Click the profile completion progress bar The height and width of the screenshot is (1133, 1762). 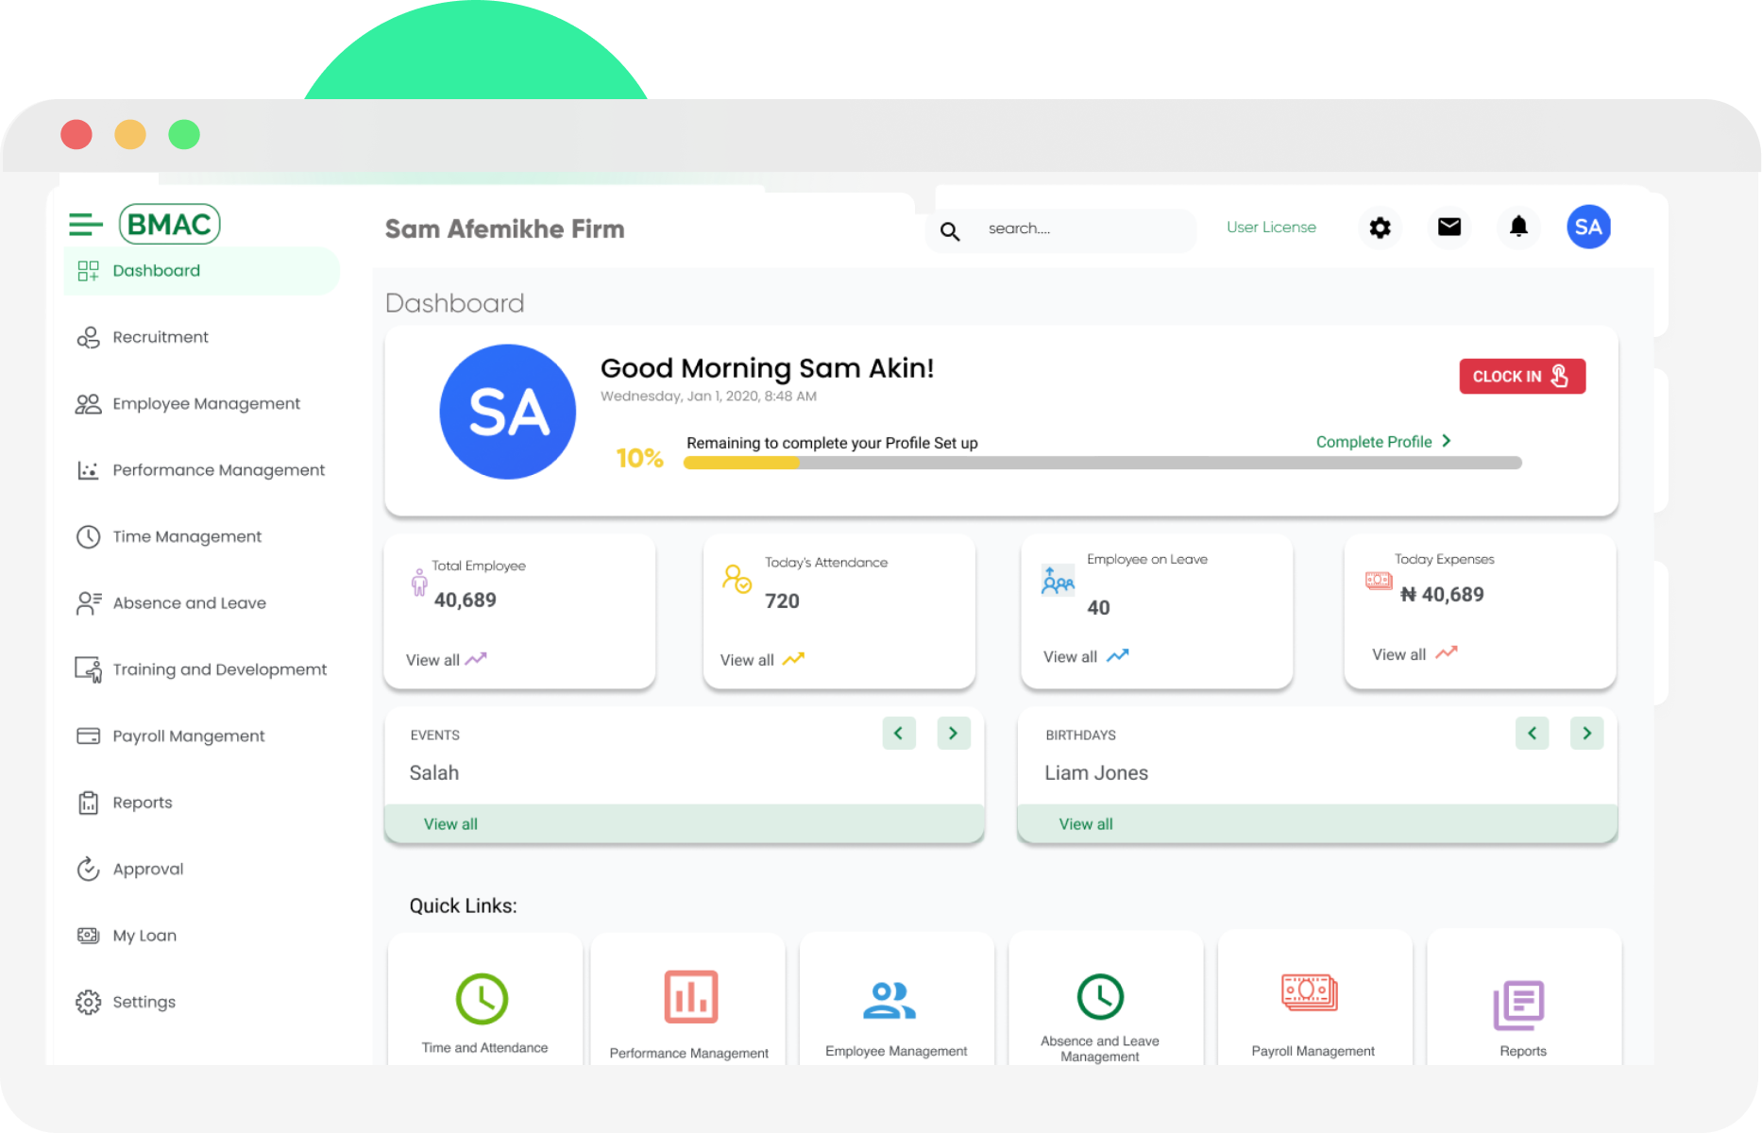tap(1102, 463)
